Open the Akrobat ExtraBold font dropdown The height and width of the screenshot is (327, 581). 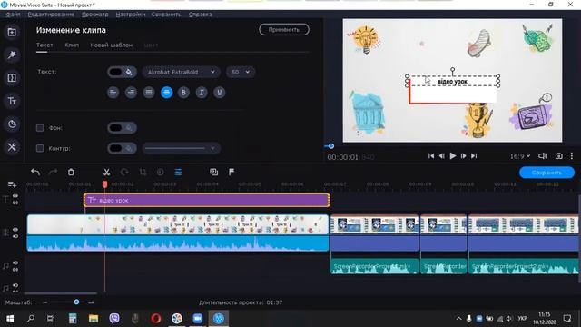182,72
